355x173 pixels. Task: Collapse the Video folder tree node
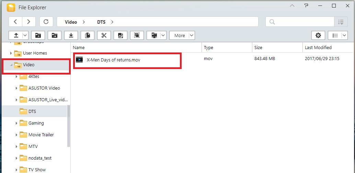pos(11,65)
